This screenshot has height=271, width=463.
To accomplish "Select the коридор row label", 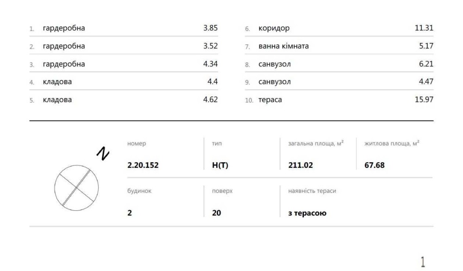I will [x=274, y=28].
